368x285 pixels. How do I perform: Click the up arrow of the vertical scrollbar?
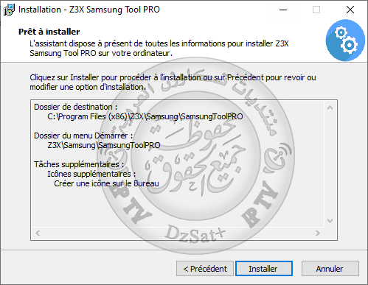[330, 108]
